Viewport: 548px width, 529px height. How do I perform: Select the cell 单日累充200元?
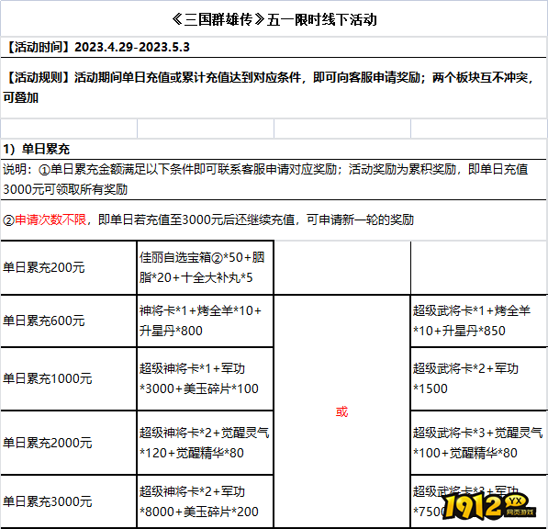(69, 267)
